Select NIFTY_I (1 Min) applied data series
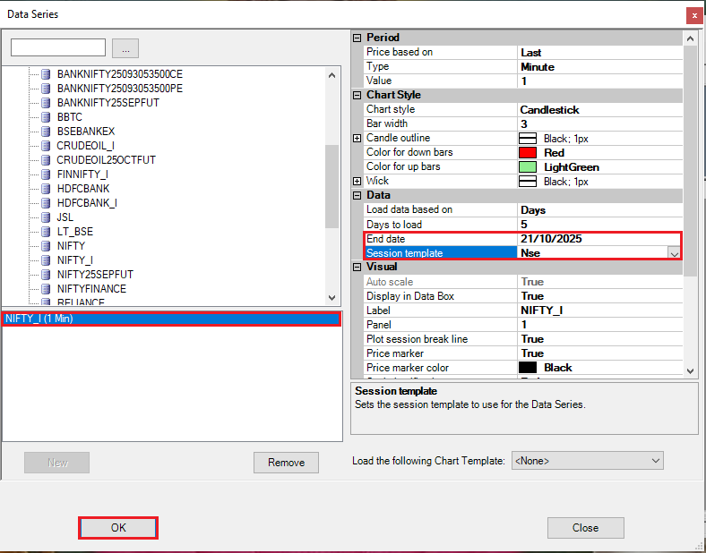Image resolution: width=706 pixels, height=553 pixels. [x=171, y=319]
